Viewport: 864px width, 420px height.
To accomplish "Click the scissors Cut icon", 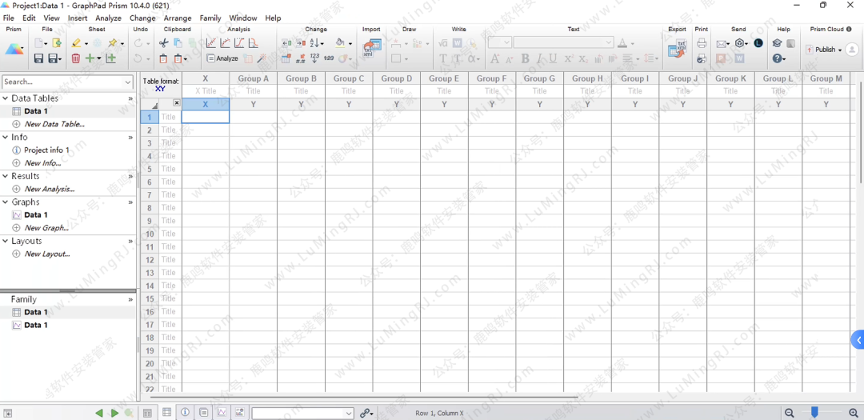I will 164,43.
